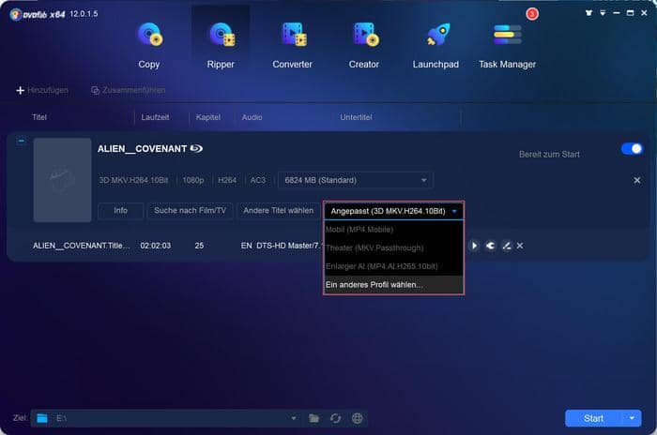This screenshot has height=435, width=657.
Task: Open advanced settings wrench icon for title
Action: [490, 246]
